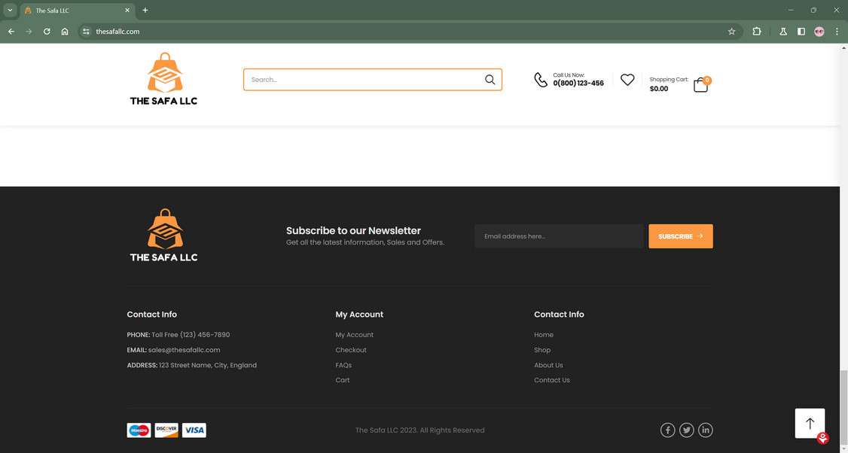This screenshot has height=453, width=848.
Task: Reload the page
Action: [x=47, y=32]
